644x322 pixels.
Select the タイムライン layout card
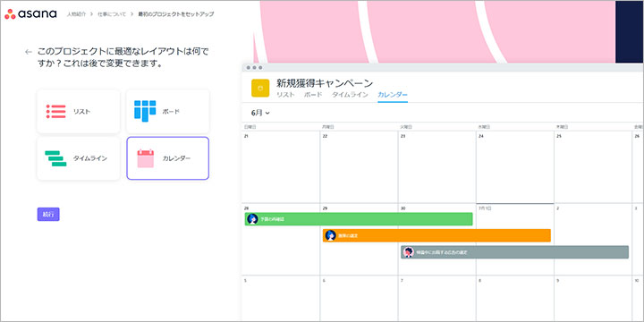pos(79,158)
